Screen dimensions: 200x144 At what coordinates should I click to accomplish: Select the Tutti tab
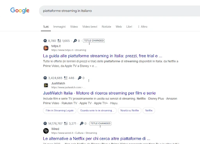(46, 27)
